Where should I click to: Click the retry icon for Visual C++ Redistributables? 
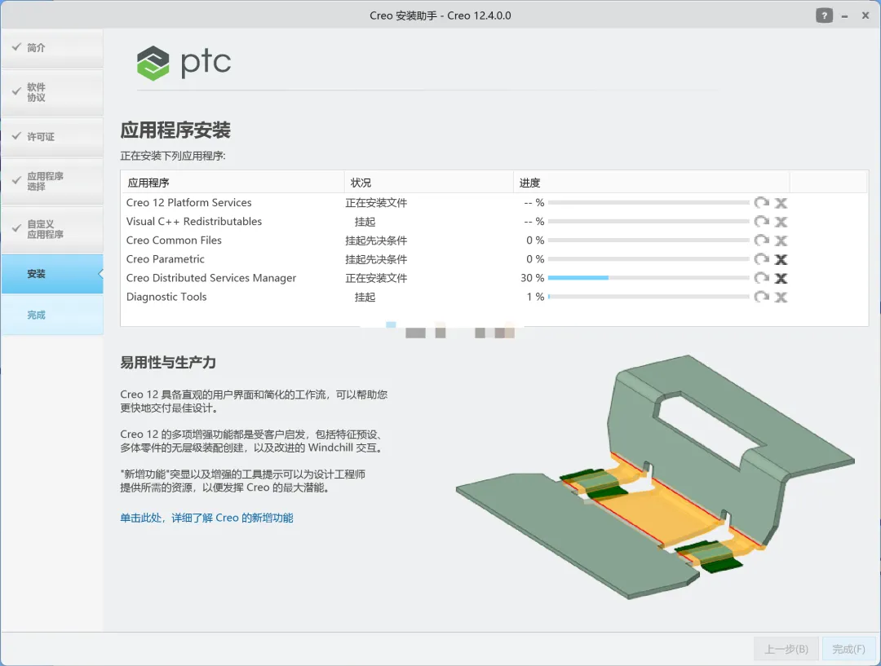tap(761, 221)
